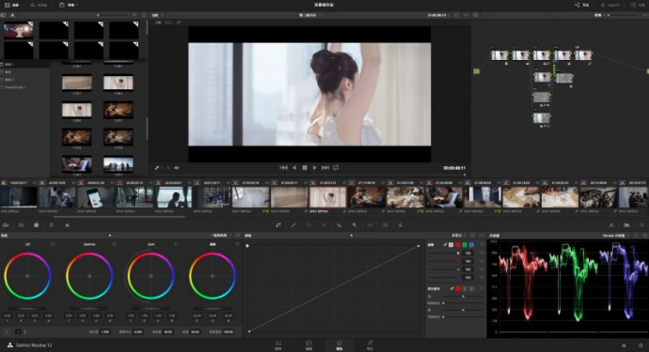Play the clip in the viewer

click(314, 168)
